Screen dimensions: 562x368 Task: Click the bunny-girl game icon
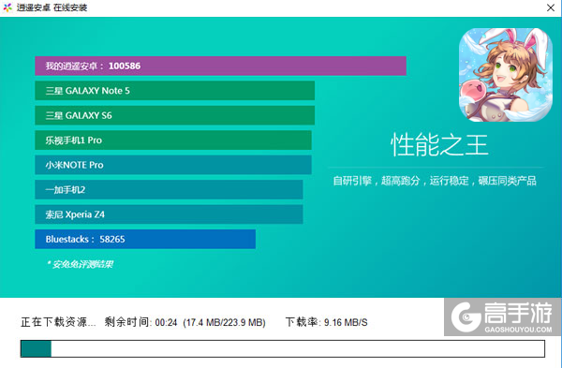pyautogui.click(x=506, y=75)
